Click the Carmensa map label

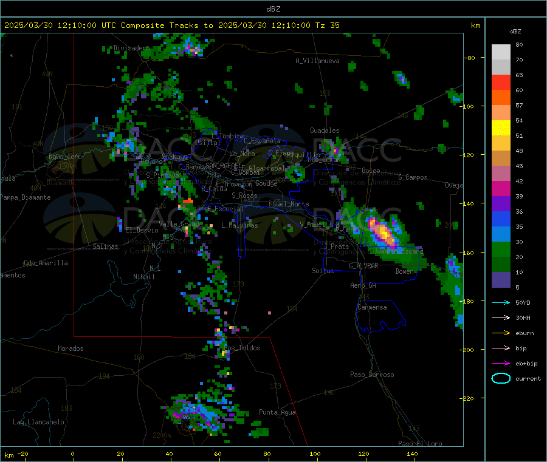coord(372,307)
